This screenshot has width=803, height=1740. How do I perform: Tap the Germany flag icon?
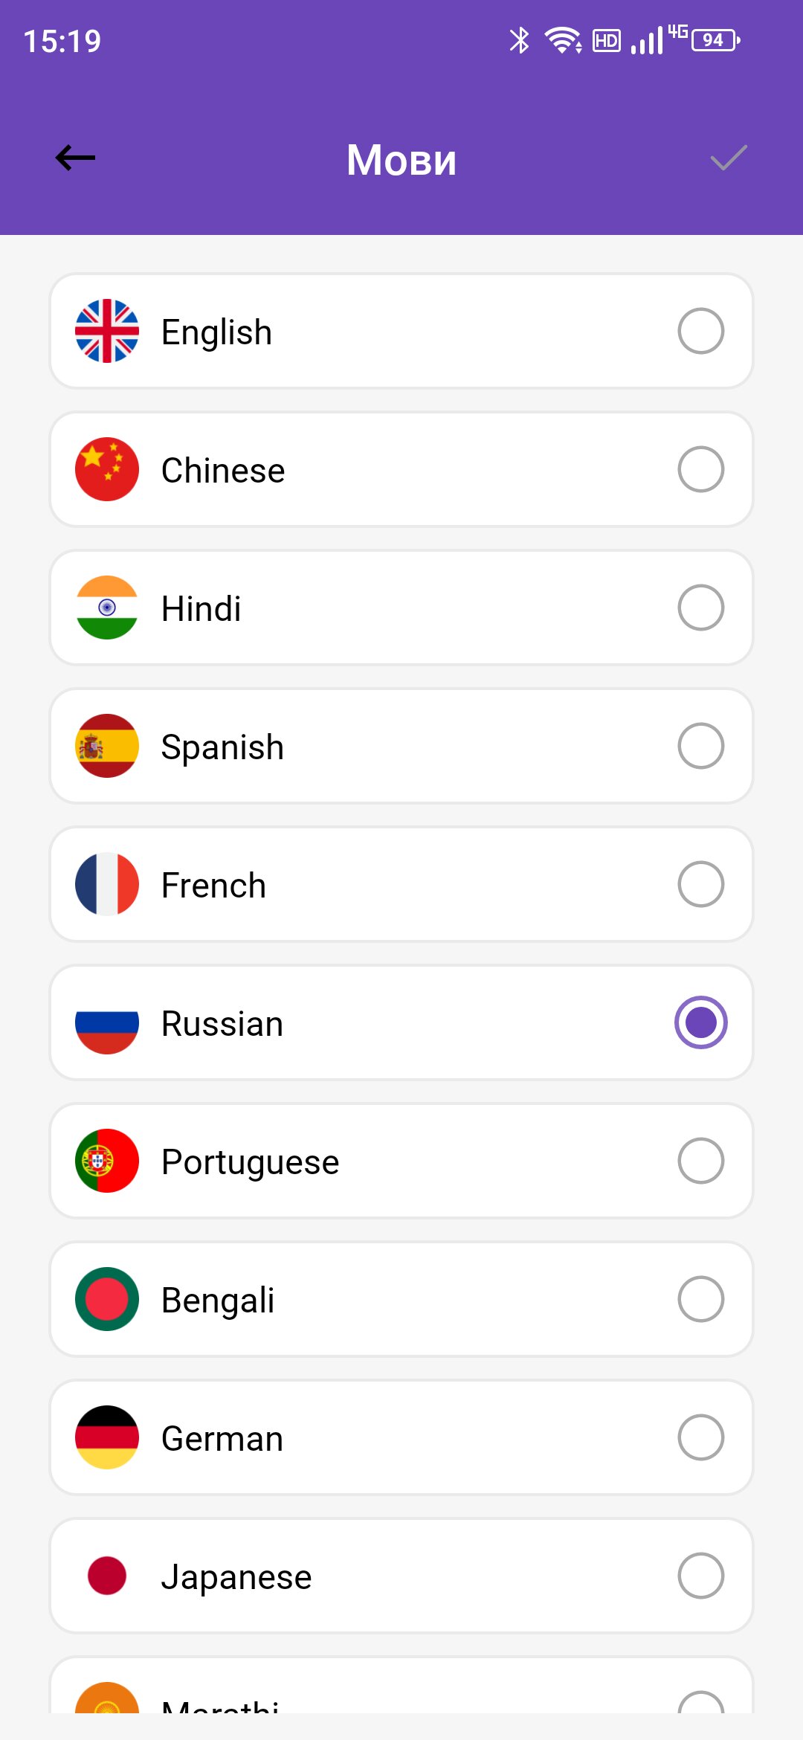107,1437
